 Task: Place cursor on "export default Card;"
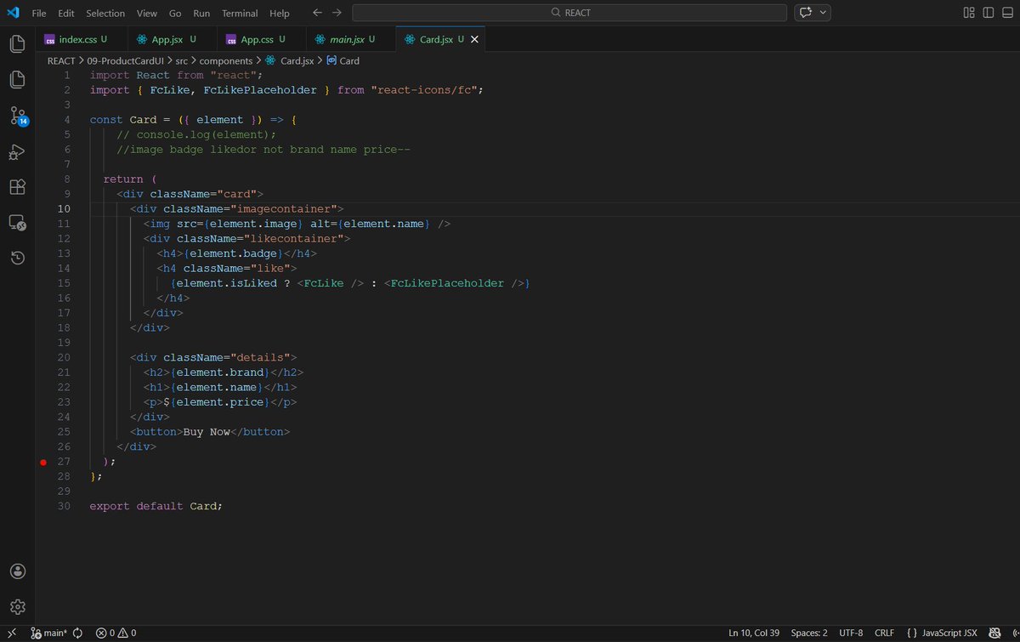156,506
